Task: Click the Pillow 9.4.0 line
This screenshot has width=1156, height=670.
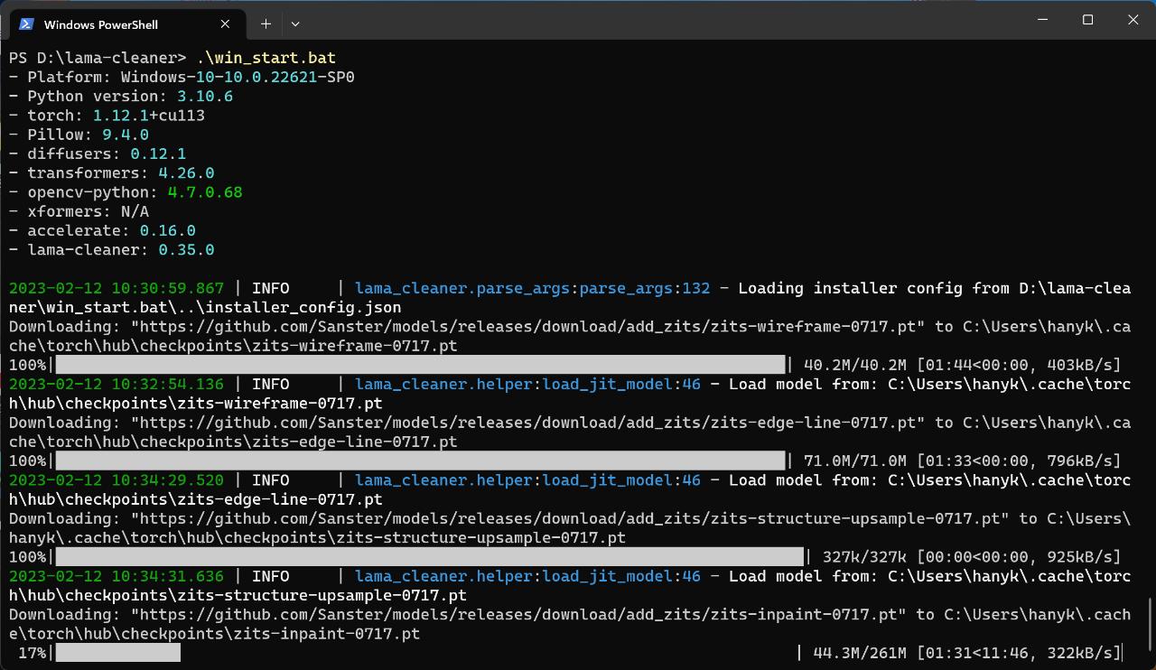Action: point(79,135)
